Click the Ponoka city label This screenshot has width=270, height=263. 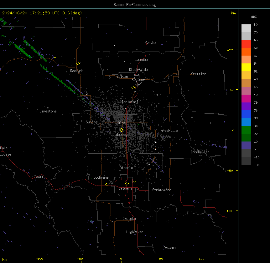tap(150, 42)
